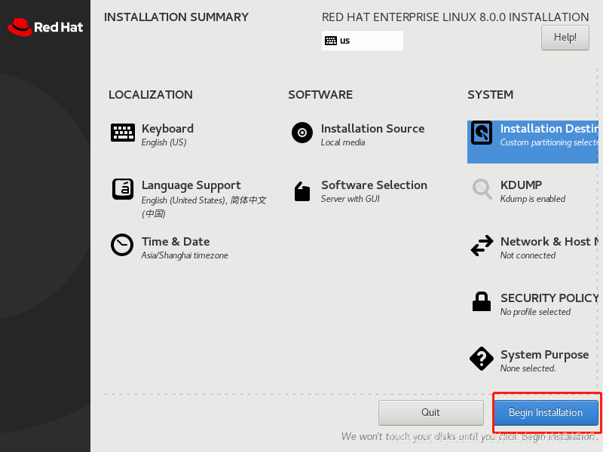Open Installation Source settings label

[372, 128]
